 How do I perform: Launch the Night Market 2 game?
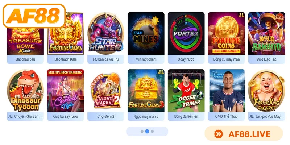105,91
